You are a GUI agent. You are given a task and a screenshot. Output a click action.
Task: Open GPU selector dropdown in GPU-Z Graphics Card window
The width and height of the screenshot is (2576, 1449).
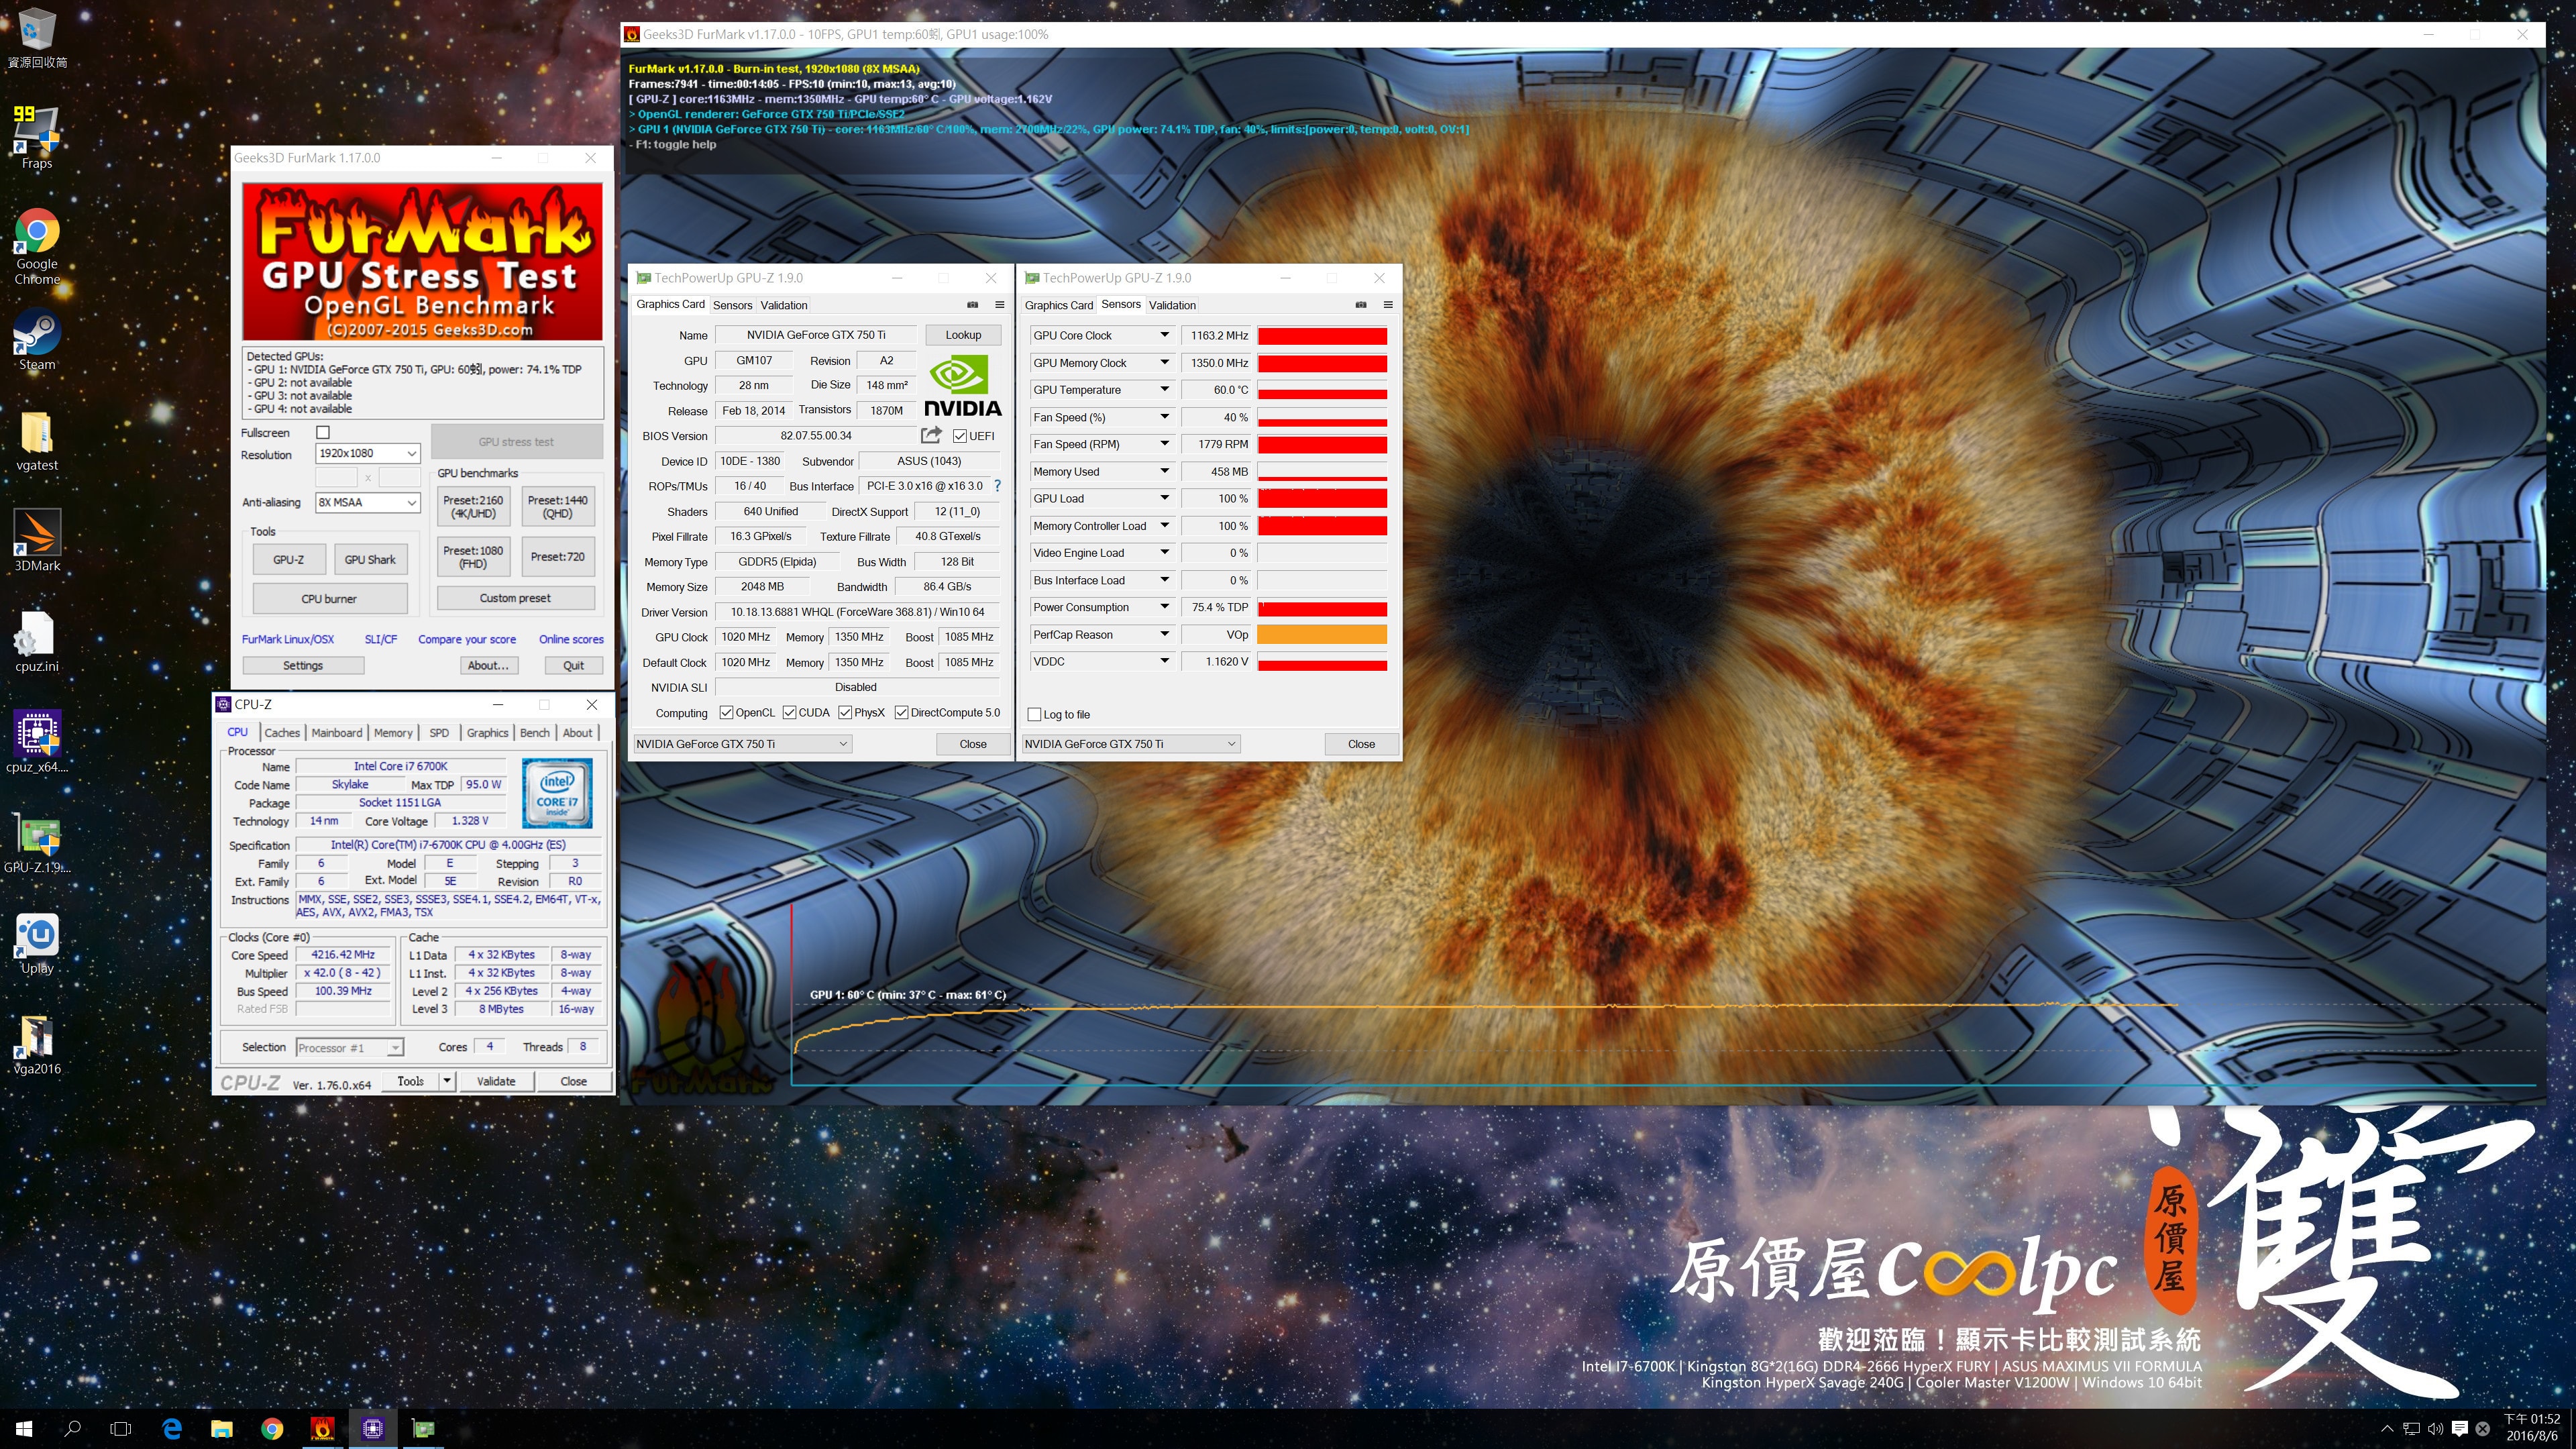click(742, 744)
